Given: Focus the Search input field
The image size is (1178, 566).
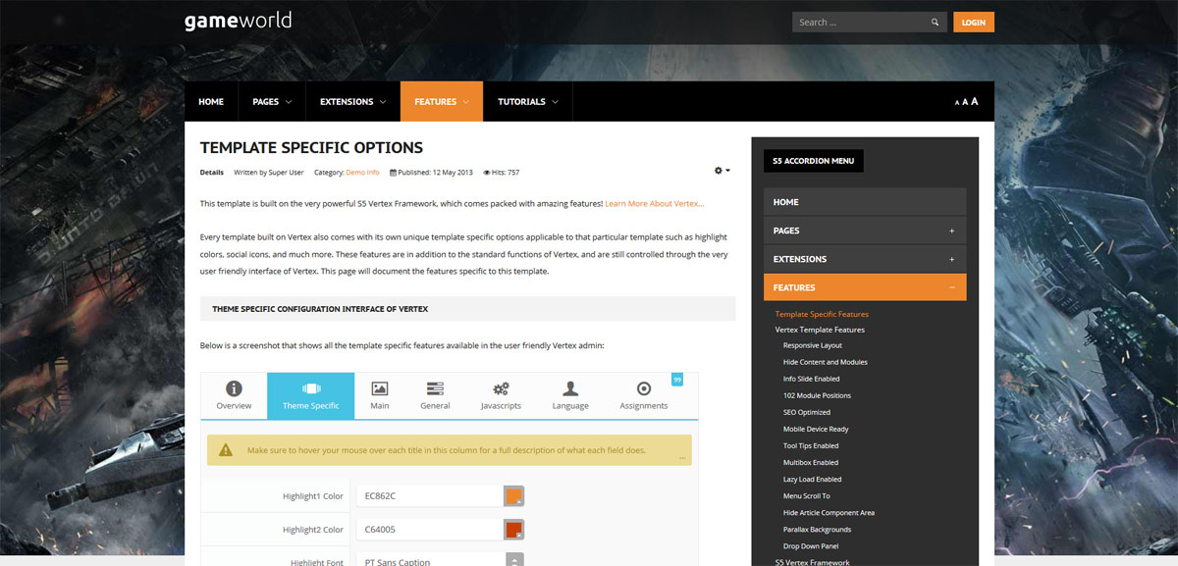Looking at the screenshot, I should [x=859, y=23].
